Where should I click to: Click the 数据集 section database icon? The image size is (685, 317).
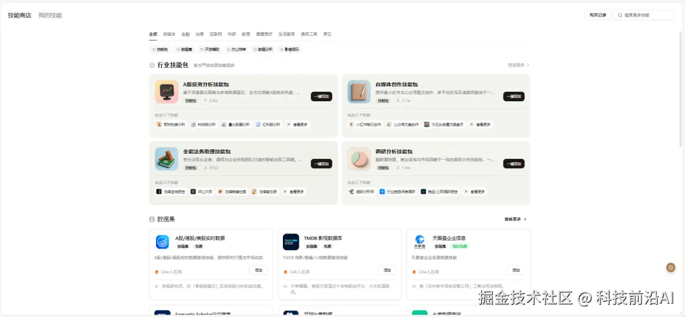152,220
